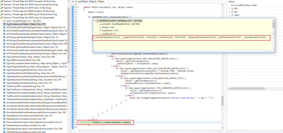Image resolution: width=283 pixels, height=133 pixels.
Task: Click the thread icon of http-bio-8070-AsyncTimeout
Action: 2,5
